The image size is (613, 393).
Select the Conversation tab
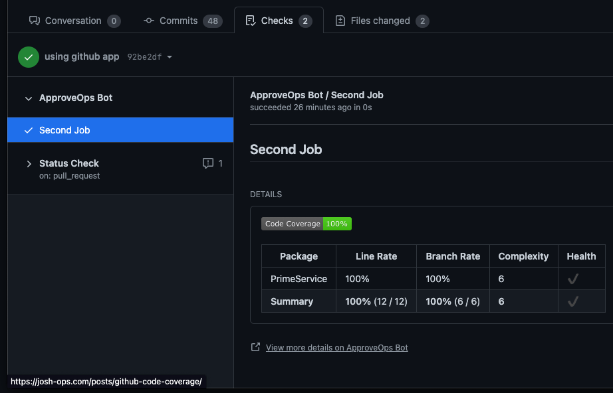pos(73,21)
